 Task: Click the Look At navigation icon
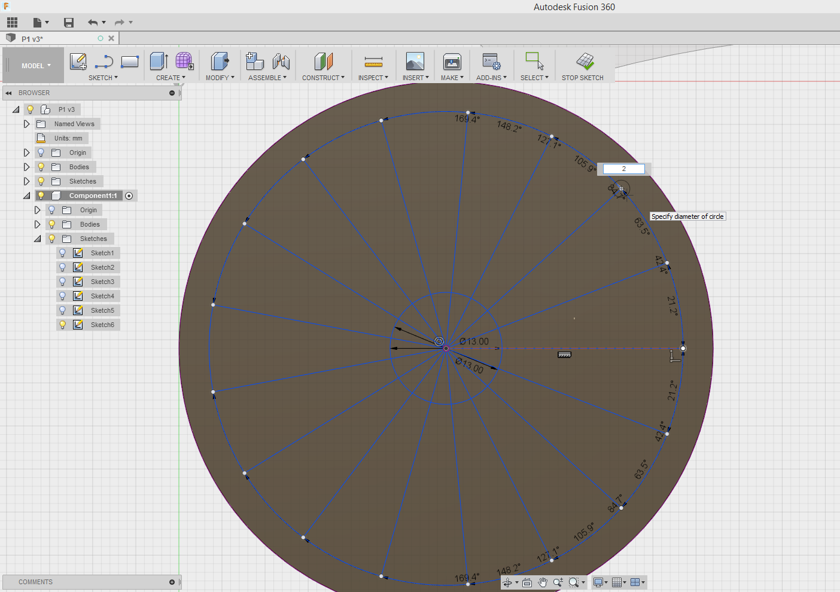click(x=527, y=582)
